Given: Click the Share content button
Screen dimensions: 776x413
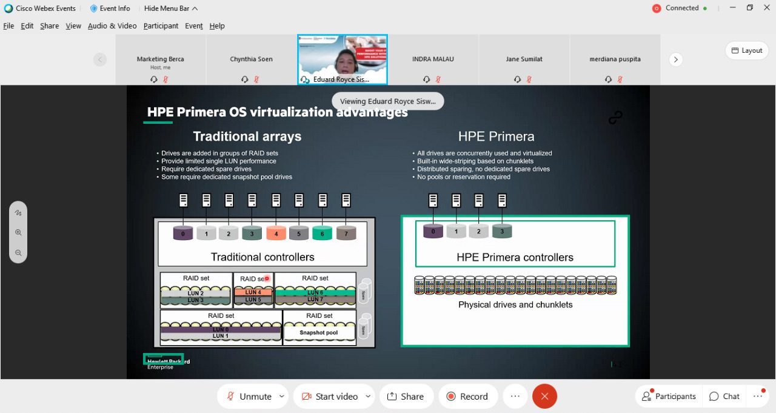Looking at the screenshot, I should 406,396.
